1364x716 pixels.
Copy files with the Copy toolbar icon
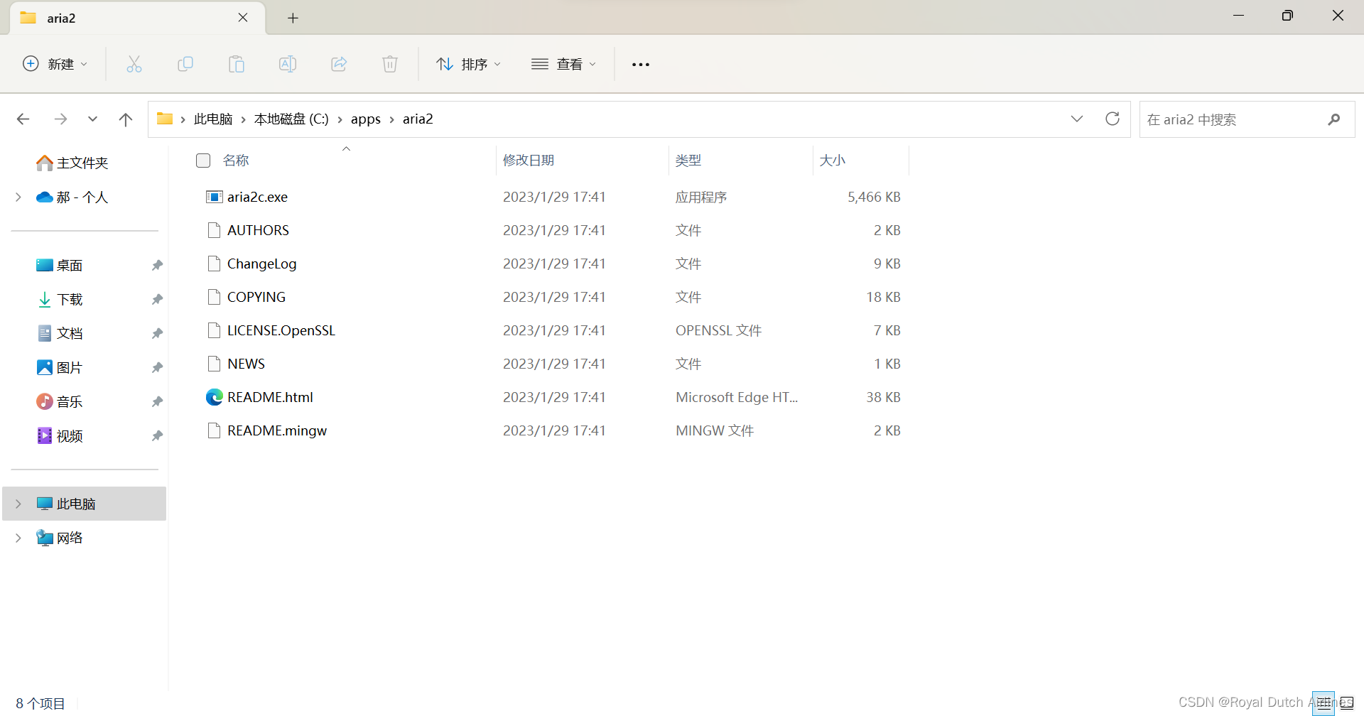[185, 64]
